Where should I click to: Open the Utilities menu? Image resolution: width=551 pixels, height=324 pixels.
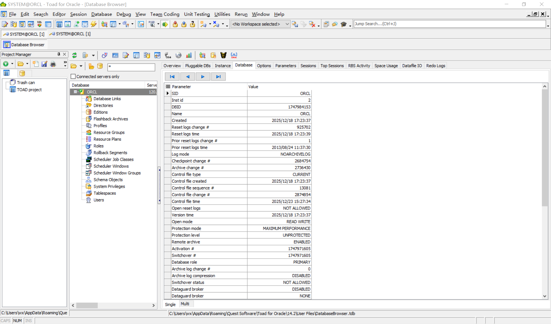point(222,14)
